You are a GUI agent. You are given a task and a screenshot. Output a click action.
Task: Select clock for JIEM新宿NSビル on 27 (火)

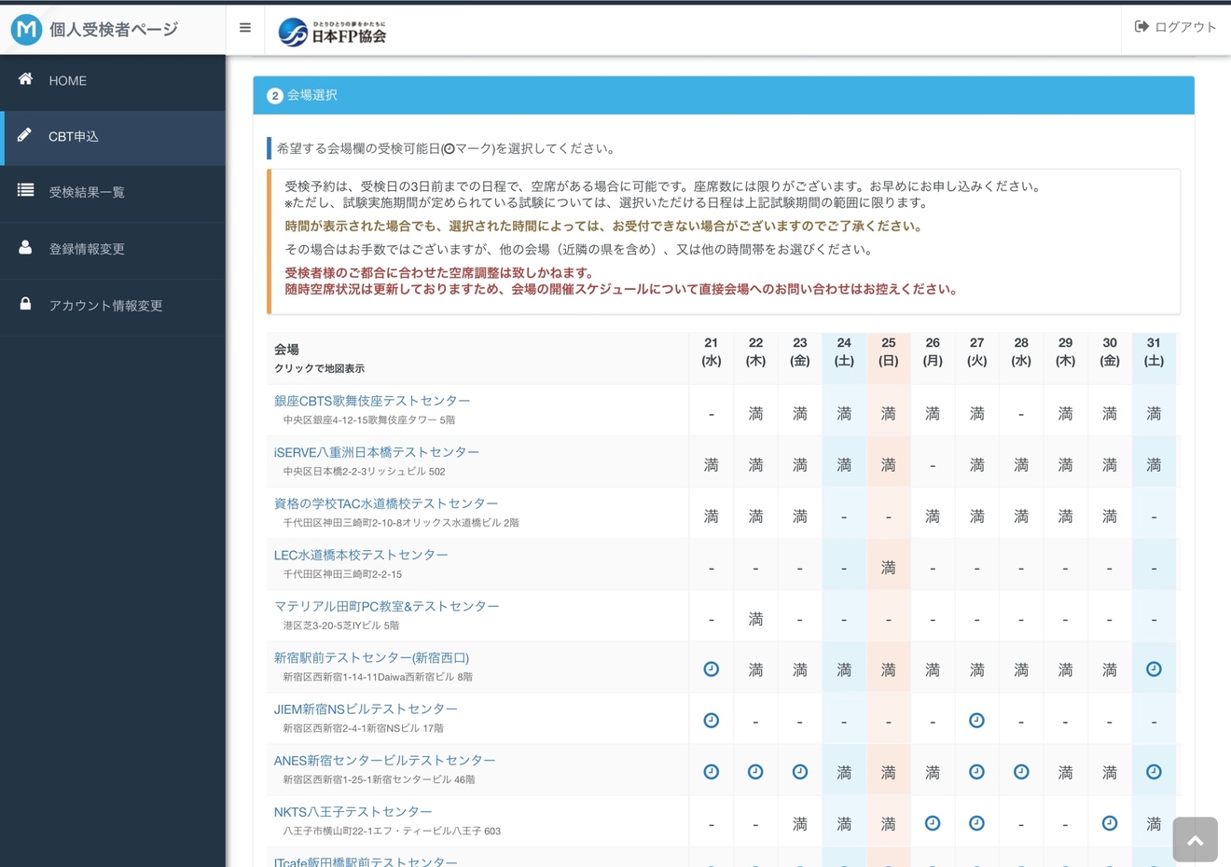tap(976, 721)
